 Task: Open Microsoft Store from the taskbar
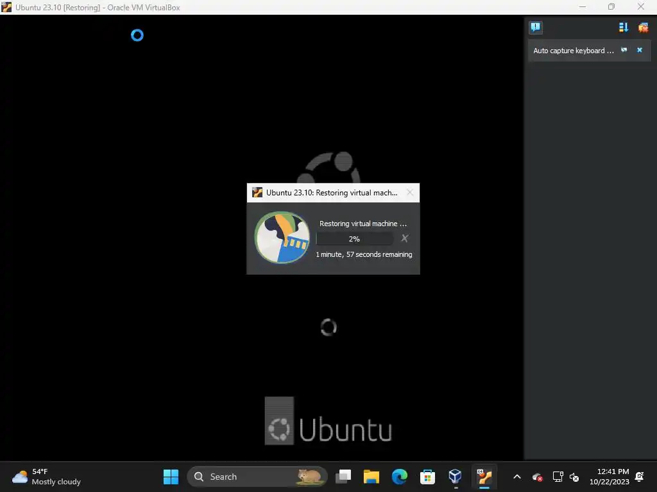[x=427, y=477]
